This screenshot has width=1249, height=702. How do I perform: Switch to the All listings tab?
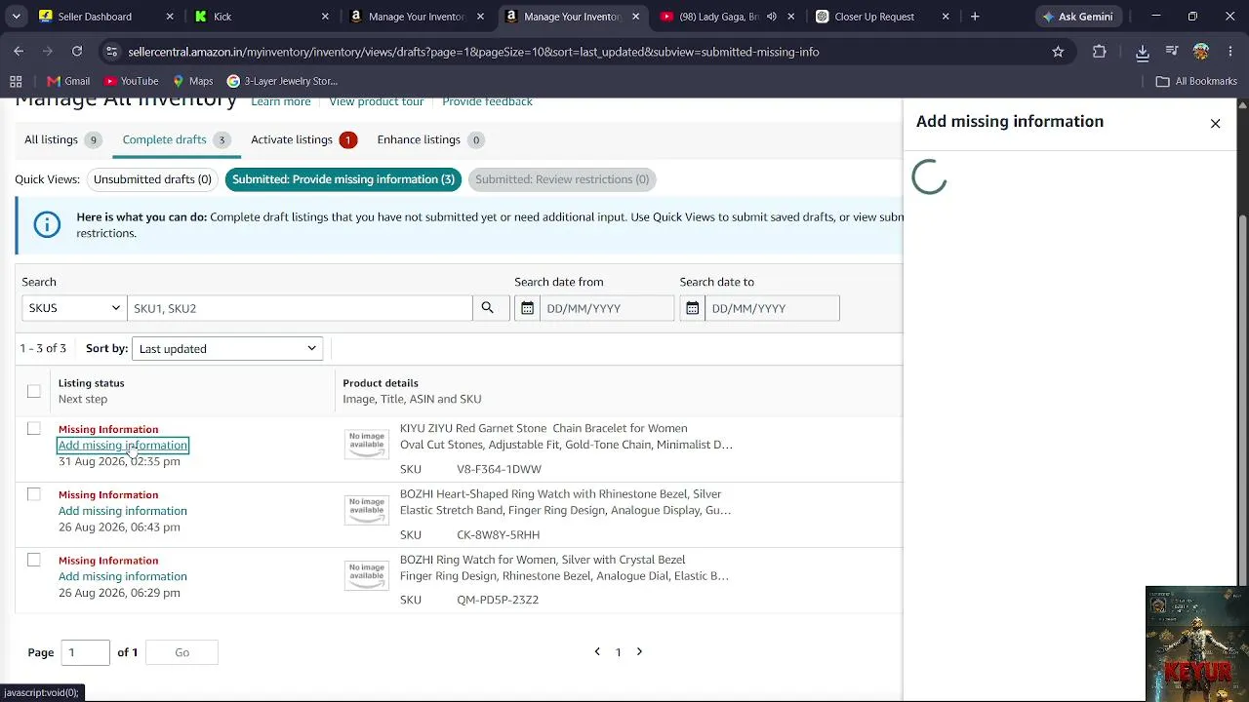coord(63,139)
